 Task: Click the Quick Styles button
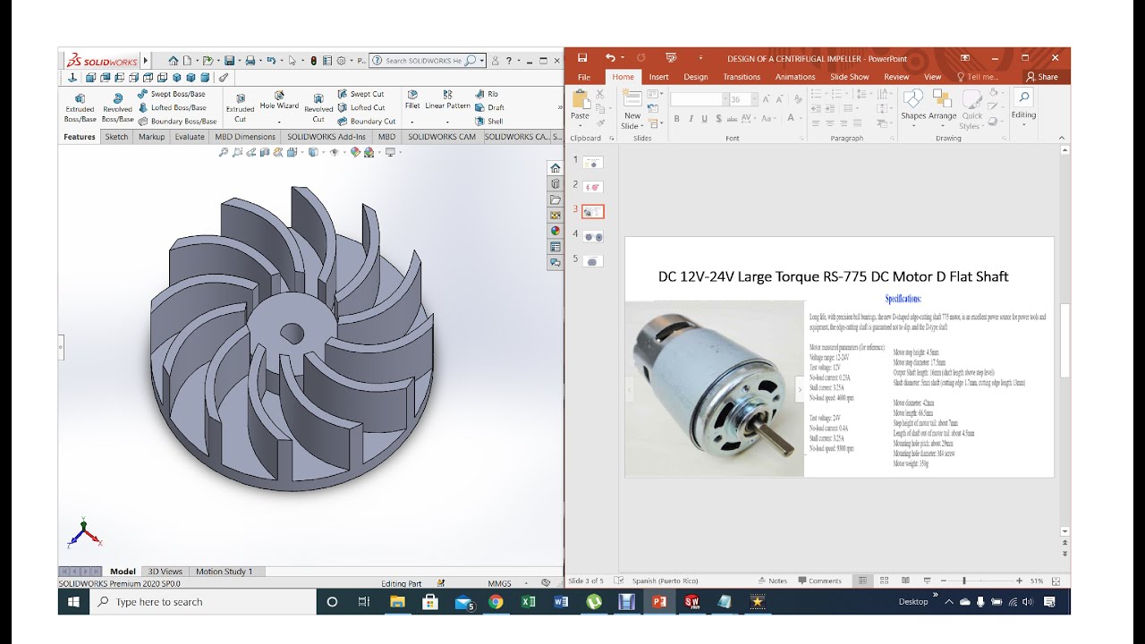coord(971,109)
